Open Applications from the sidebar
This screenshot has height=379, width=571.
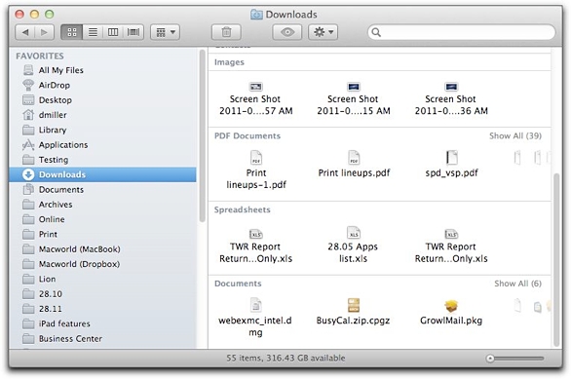click(x=102, y=145)
